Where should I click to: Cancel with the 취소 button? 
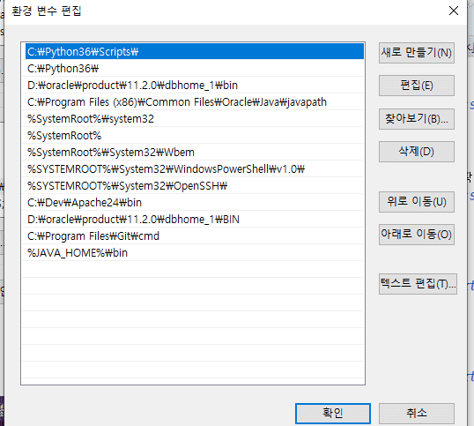[x=416, y=414]
